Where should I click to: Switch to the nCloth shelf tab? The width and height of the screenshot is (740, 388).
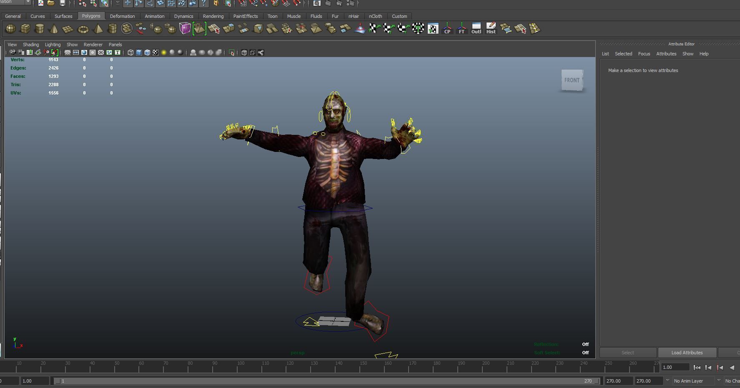point(375,16)
